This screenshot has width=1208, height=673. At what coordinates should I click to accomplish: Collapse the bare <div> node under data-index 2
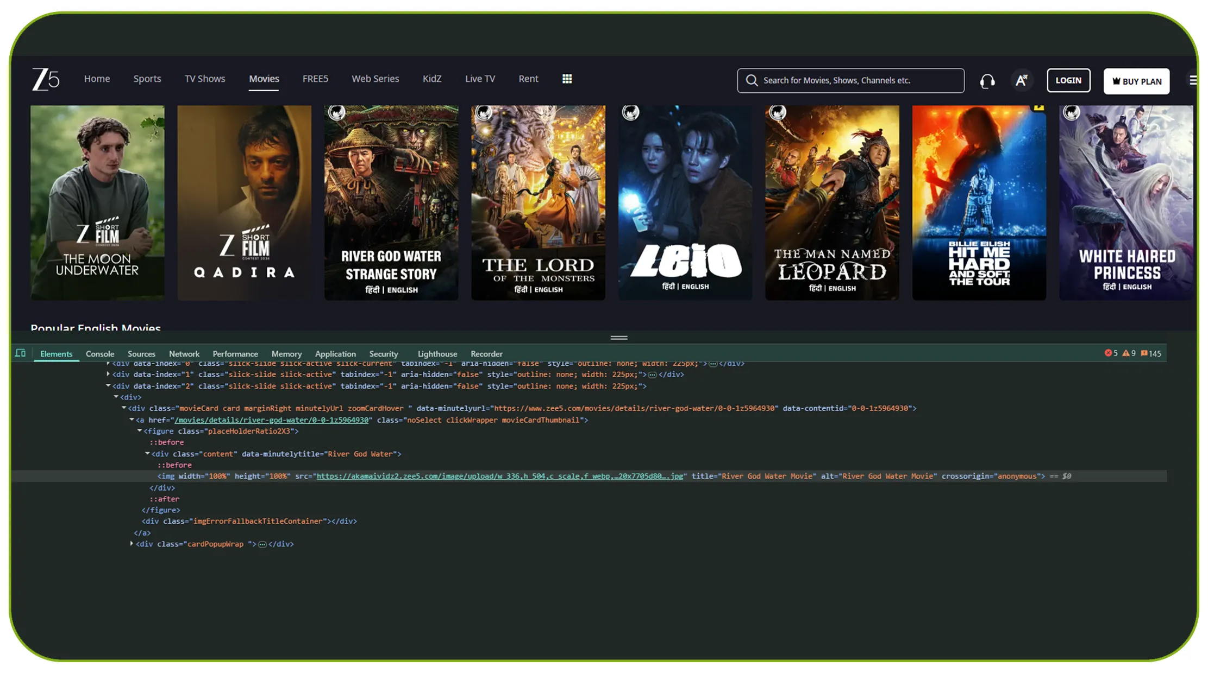(116, 397)
